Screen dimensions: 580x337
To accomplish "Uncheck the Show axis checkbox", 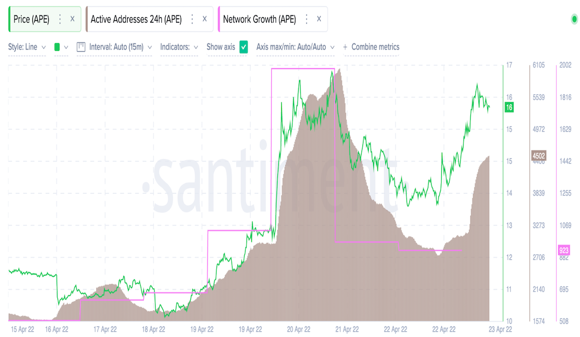I will click(x=244, y=47).
